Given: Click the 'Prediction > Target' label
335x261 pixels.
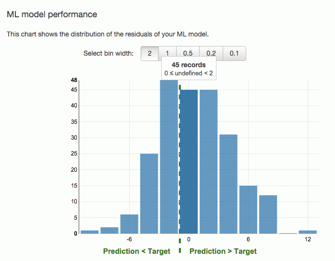Looking at the screenshot, I should (x=223, y=251).
